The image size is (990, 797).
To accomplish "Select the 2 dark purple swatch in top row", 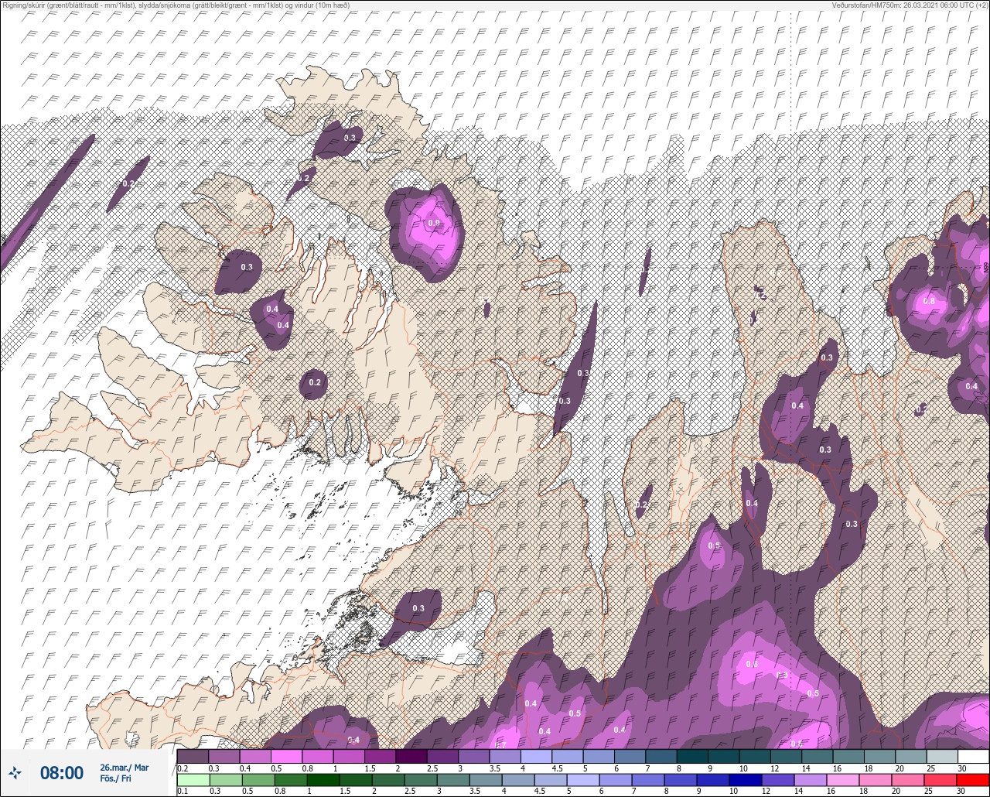I will click(x=411, y=755).
